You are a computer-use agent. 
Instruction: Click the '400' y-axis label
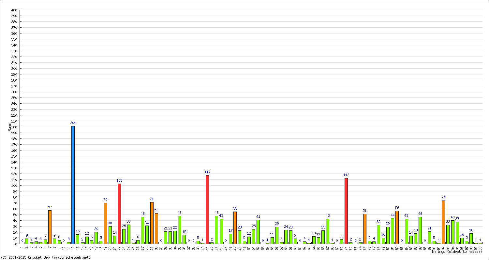14,10
